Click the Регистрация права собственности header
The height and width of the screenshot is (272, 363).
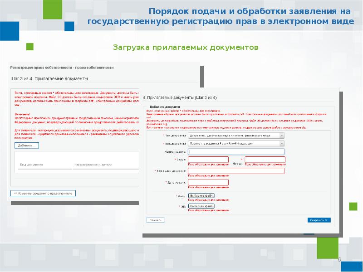point(62,67)
